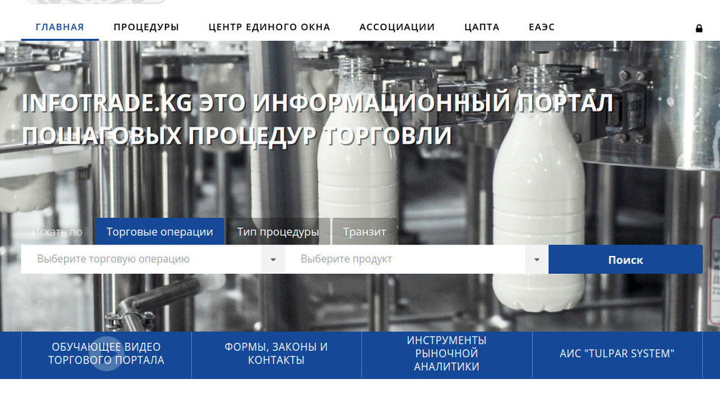Go to Инструменты рыночной аналитики
Viewport: 720px width, 404px height.
pyautogui.click(x=446, y=354)
